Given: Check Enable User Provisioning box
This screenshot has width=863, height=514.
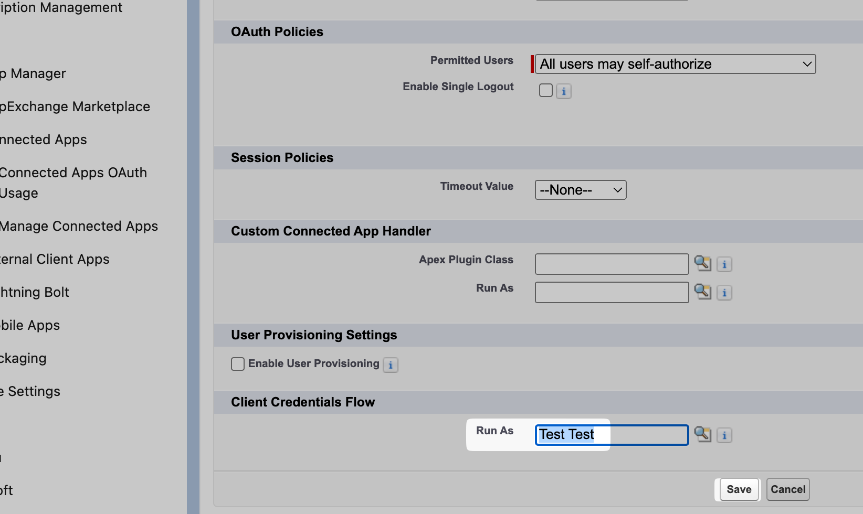Looking at the screenshot, I should click(238, 364).
